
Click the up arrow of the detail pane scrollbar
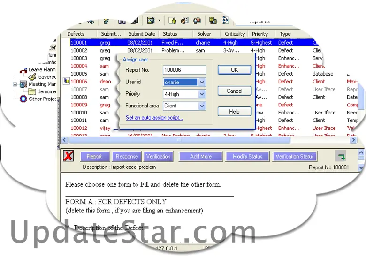coord(361,153)
